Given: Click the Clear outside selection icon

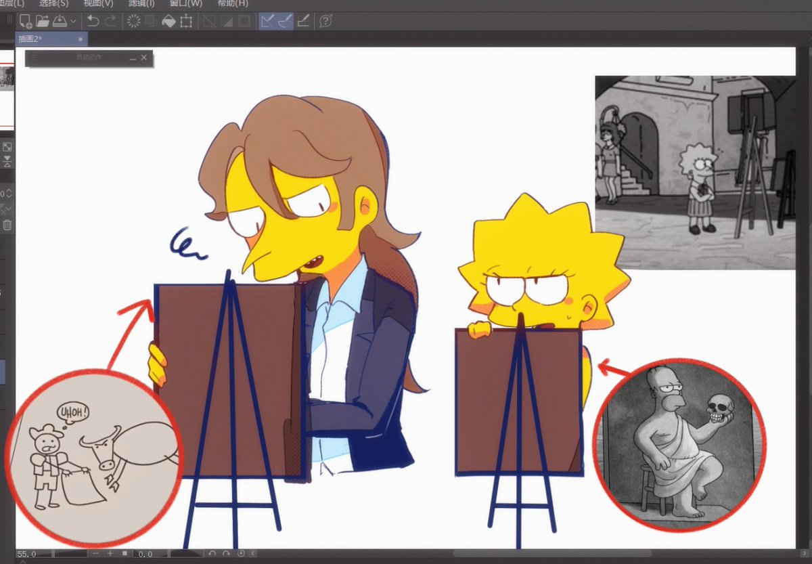Looking at the screenshot, I should click(152, 21).
